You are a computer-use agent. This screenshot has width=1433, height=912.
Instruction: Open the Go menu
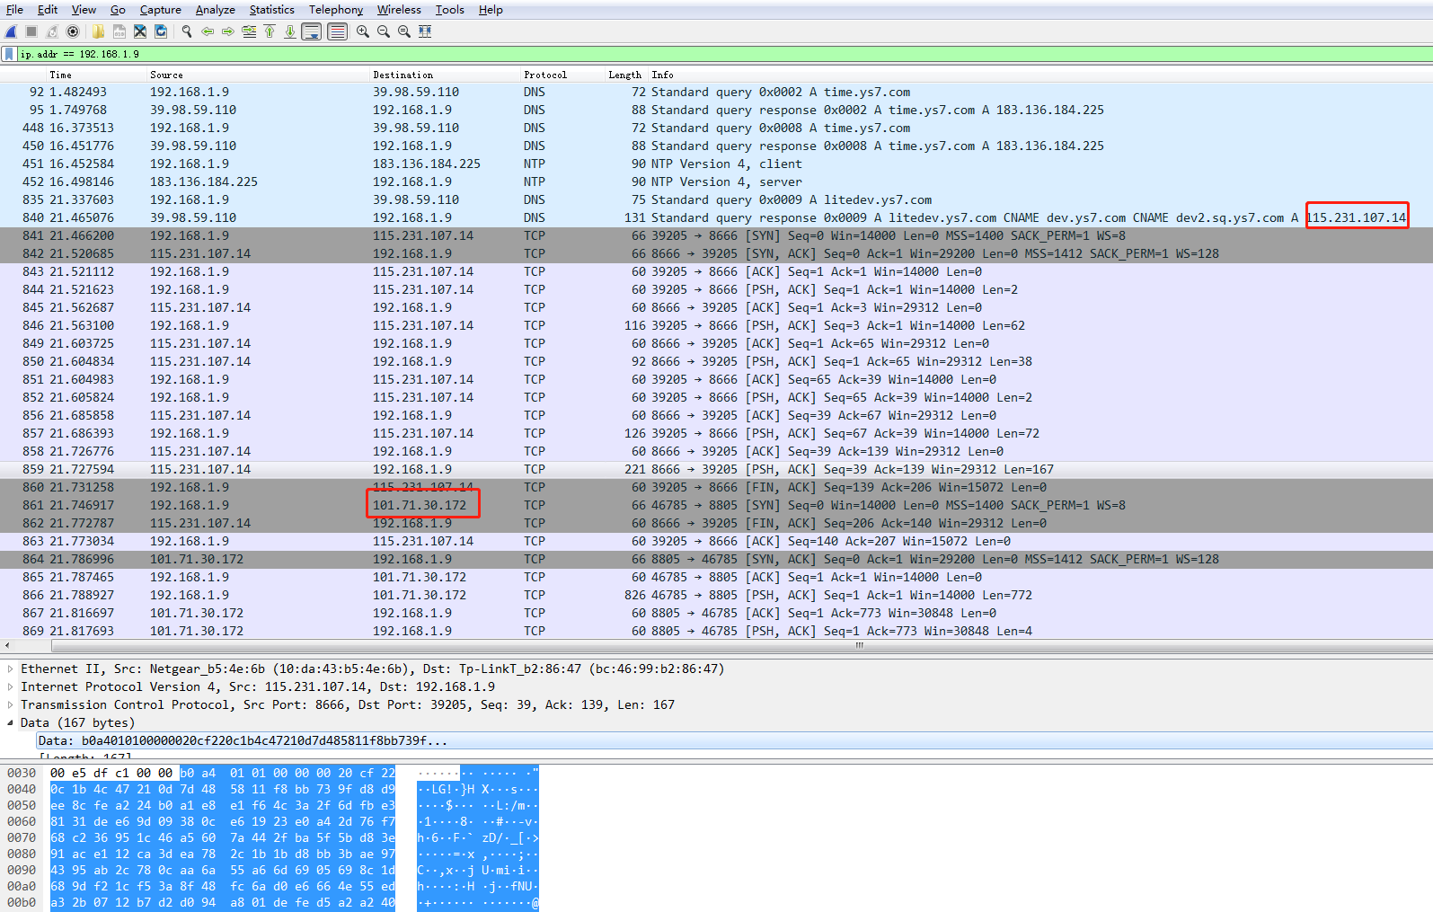click(118, 10)
